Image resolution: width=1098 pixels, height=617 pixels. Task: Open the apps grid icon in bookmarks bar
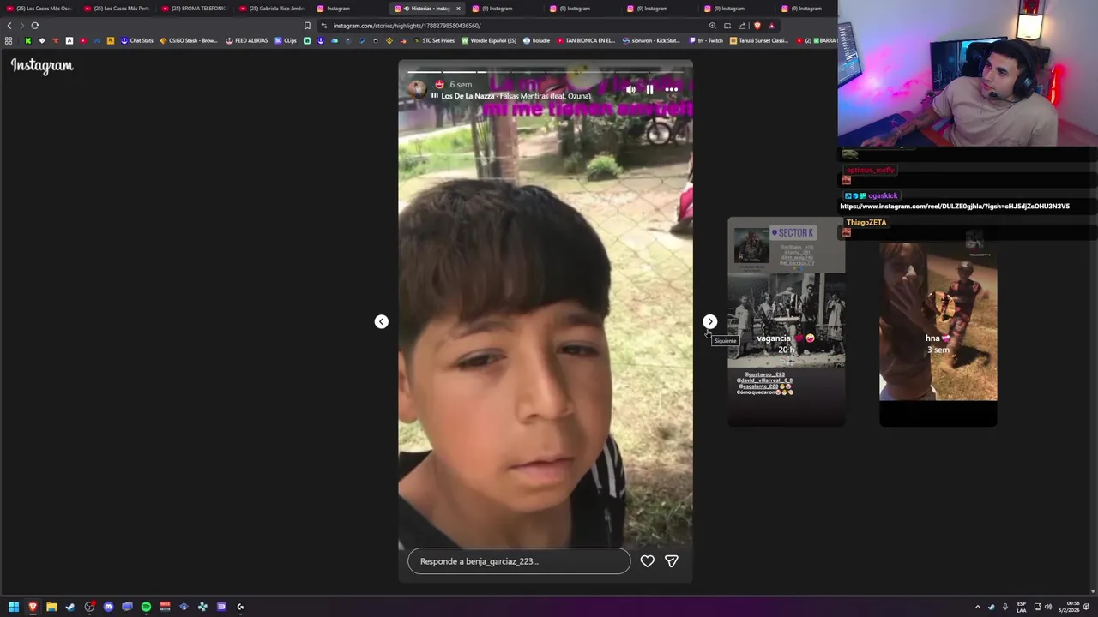pos(9,40)
